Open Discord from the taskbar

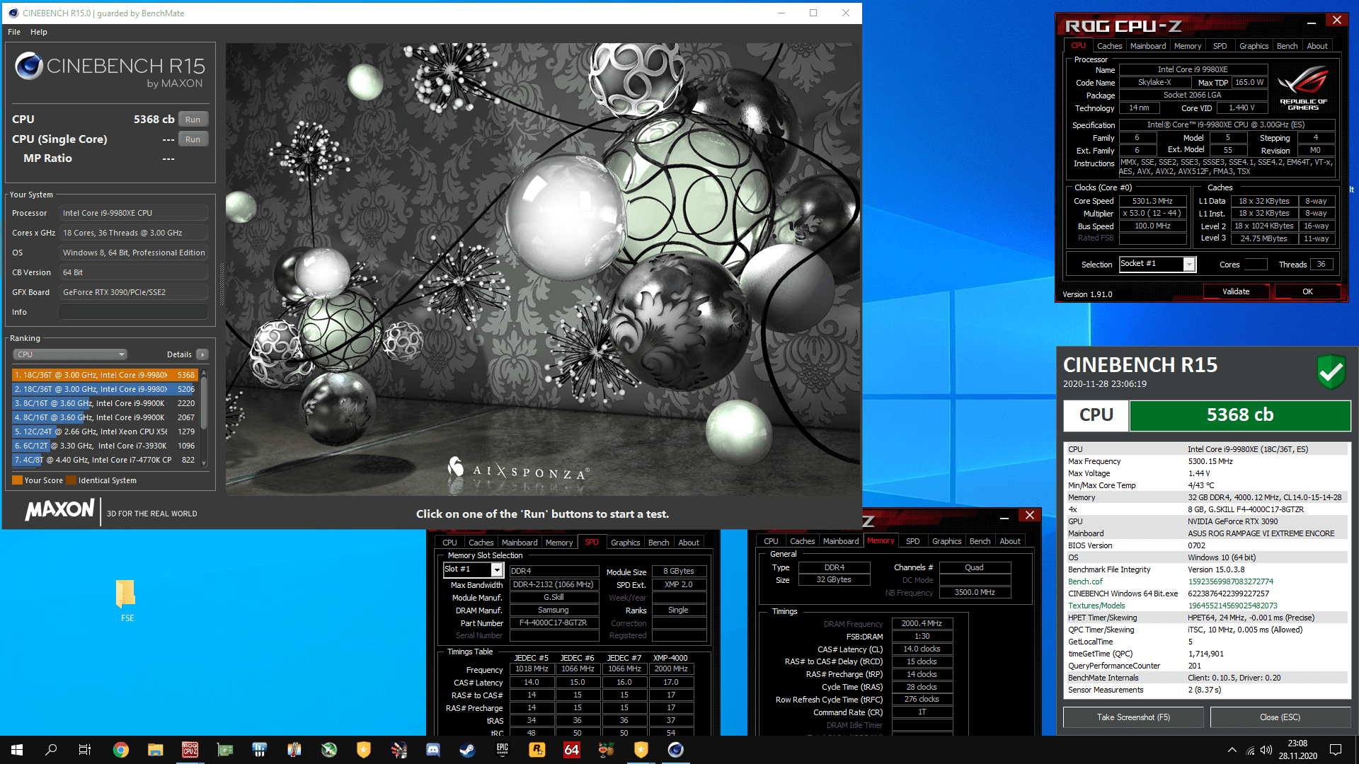[433, 750]
